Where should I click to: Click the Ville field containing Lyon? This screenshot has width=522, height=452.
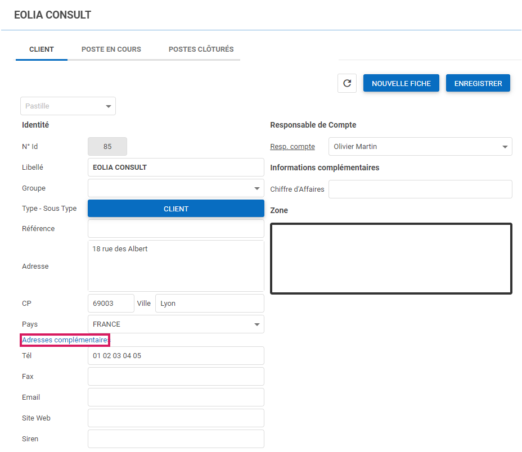coord(209,304)
